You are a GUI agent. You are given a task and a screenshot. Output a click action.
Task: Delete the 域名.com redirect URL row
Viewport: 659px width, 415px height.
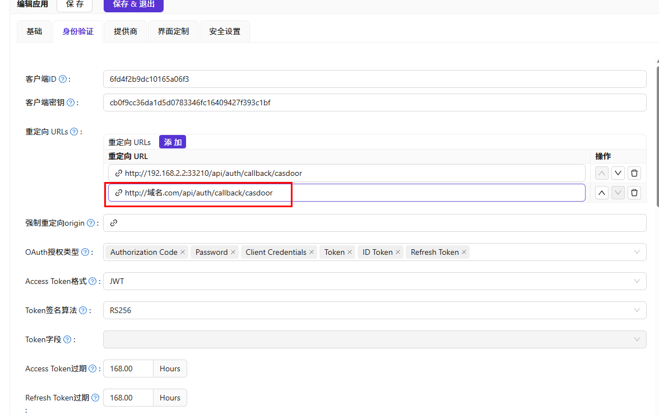pyautogui.click(x=634, y=193)
